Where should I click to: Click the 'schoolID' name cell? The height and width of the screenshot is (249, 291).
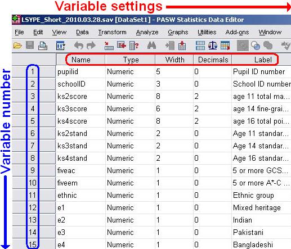[80, 84]
